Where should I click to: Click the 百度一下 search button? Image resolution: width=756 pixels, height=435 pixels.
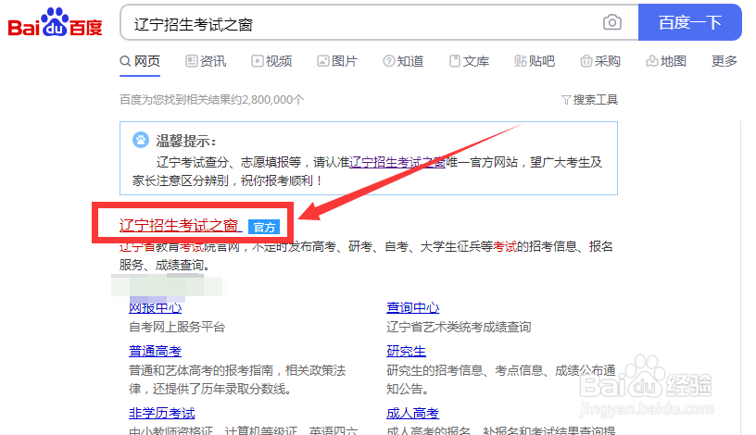coord(690,22)
